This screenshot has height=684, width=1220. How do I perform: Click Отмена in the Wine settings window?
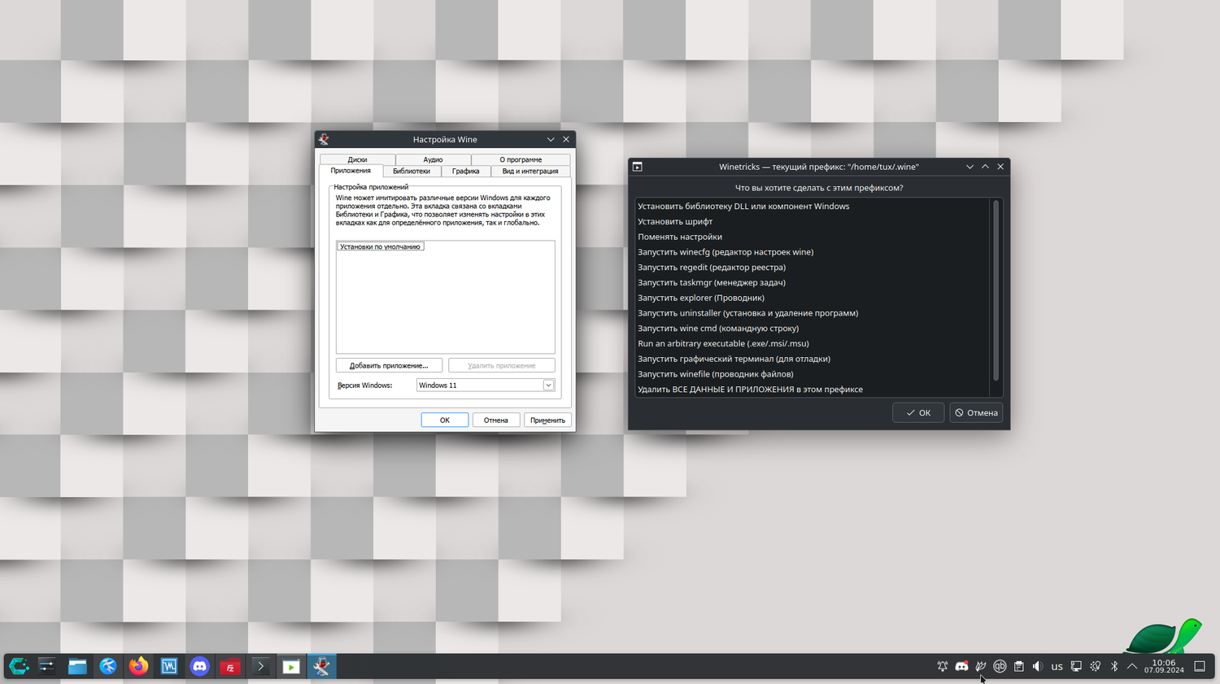(x=496, y=420)
